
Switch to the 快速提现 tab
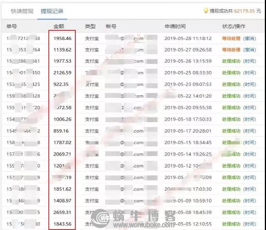tap(22, 11)
